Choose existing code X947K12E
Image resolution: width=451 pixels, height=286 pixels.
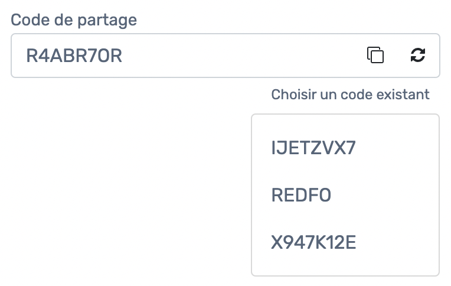[x=313, y=242]
